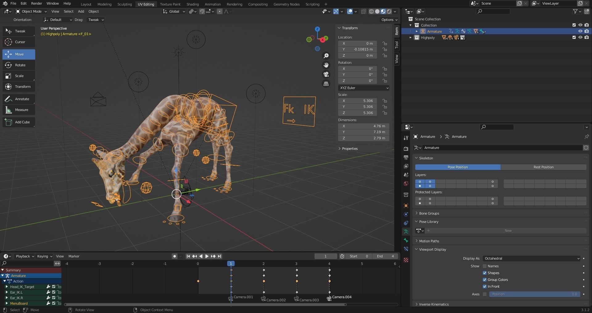The image size is (592, 313).
Task: Open the Render menu
Action: pos(36,3)
